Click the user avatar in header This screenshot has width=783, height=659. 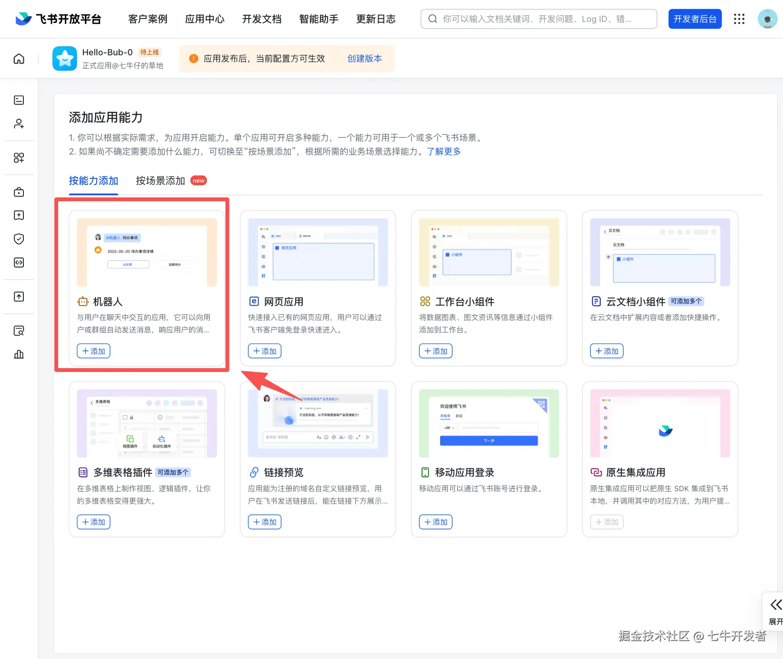(x=767, y=19)
